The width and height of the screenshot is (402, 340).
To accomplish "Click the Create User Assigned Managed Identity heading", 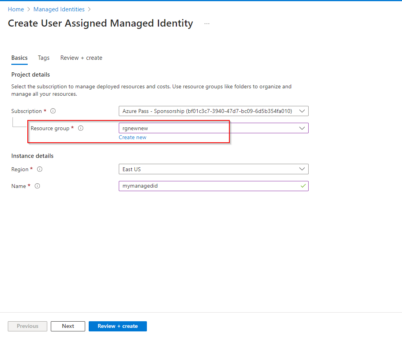I will tap(100, 23).
